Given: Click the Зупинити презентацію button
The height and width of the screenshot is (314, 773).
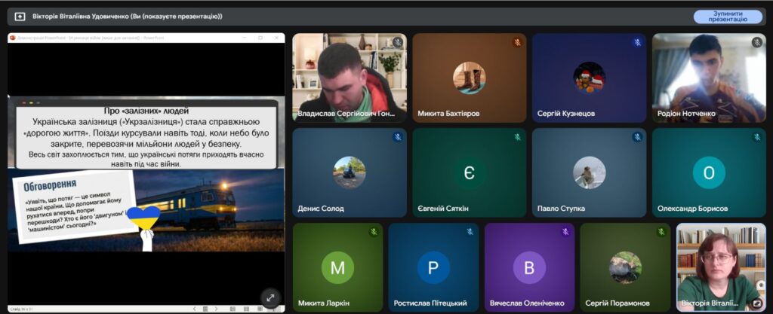Looking at the screenshot, I should (x=728, y=16).
